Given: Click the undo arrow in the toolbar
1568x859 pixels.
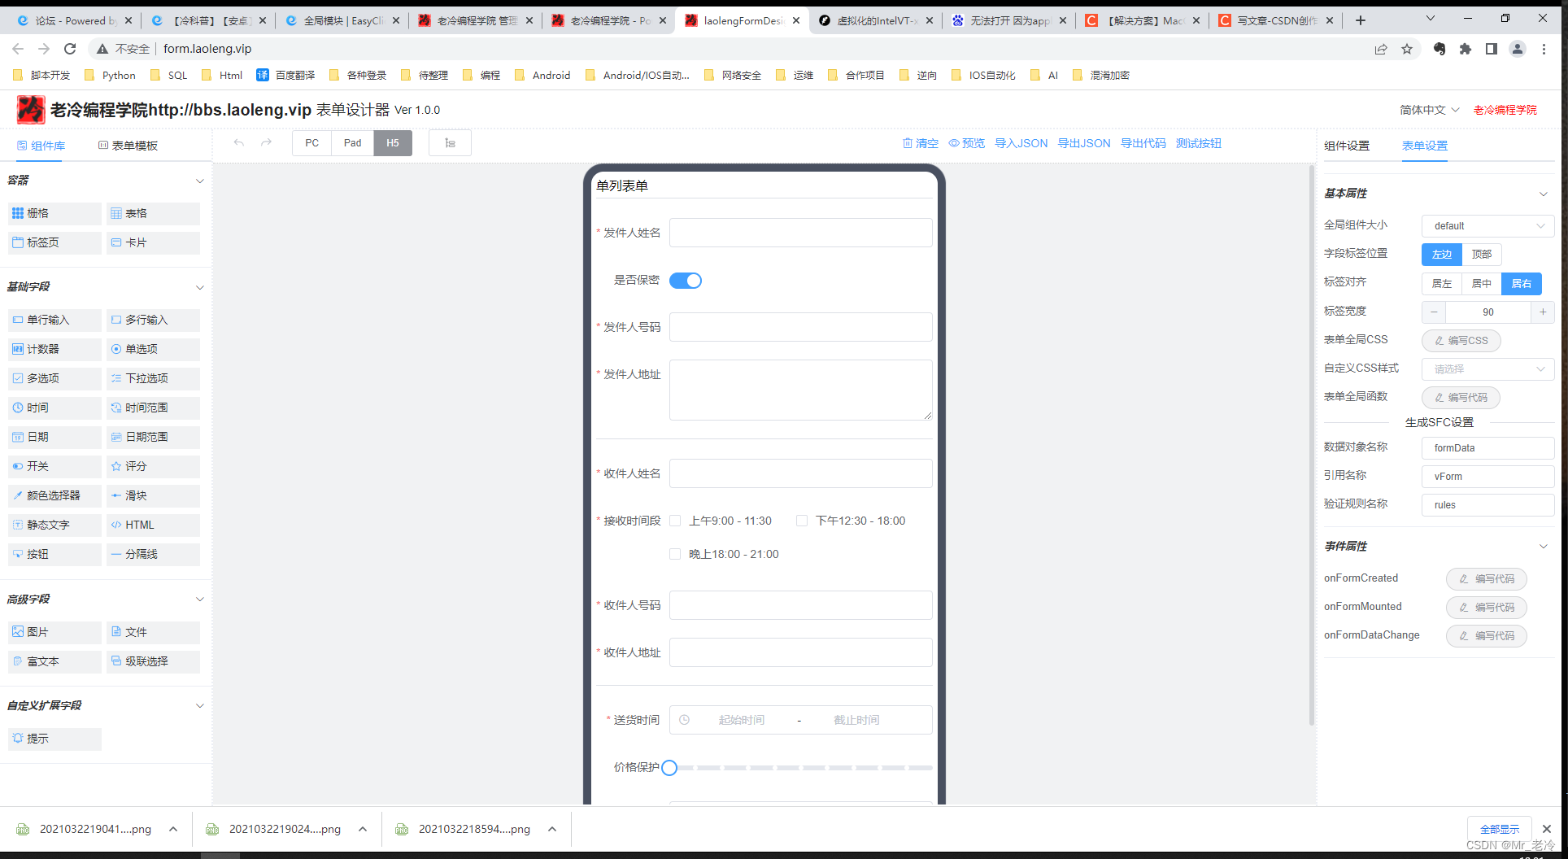Looking at the screenshot, I should coord(238,142).
